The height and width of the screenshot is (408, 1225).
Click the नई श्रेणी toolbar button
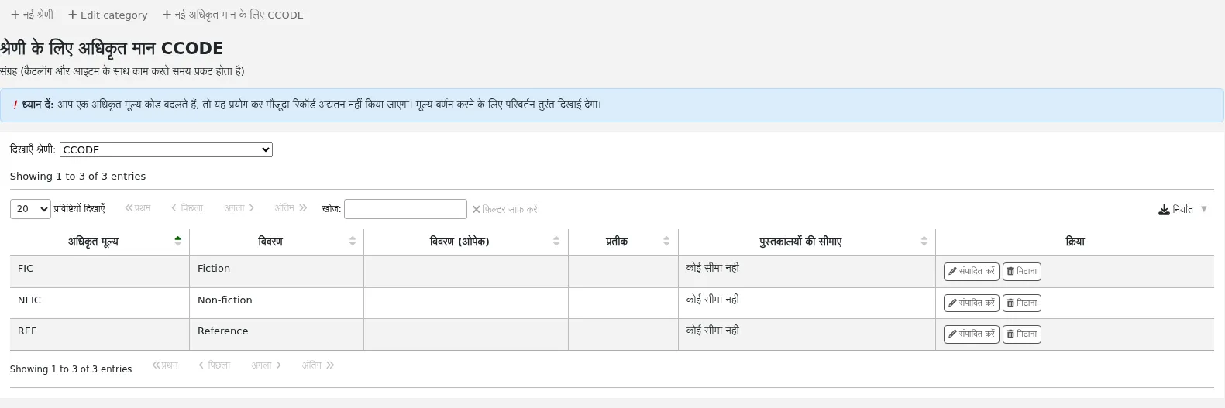(32, 15)
